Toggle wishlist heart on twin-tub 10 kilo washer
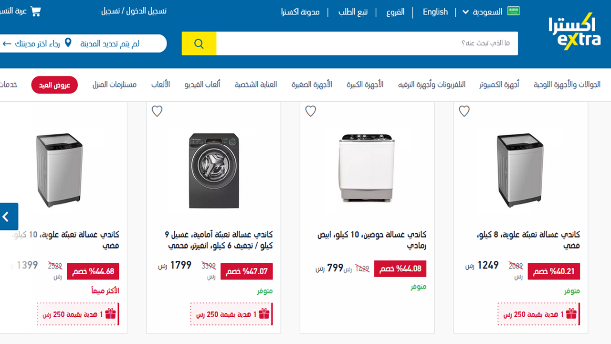611x344 pixels. pyautogui.click(x=311, y=111)
